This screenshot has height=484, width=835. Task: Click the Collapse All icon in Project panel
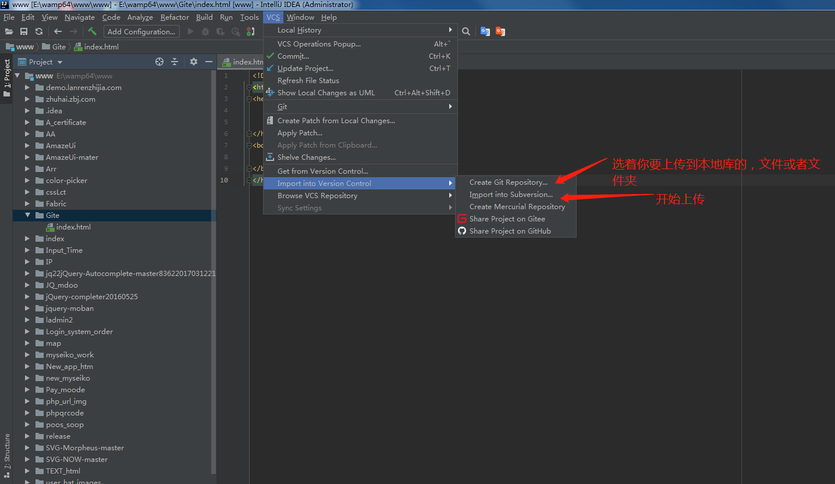(x=175, y=62)
